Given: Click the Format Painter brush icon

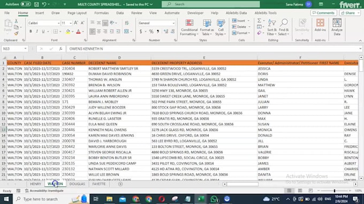Looking at the screenshot, I should (16, 34).
